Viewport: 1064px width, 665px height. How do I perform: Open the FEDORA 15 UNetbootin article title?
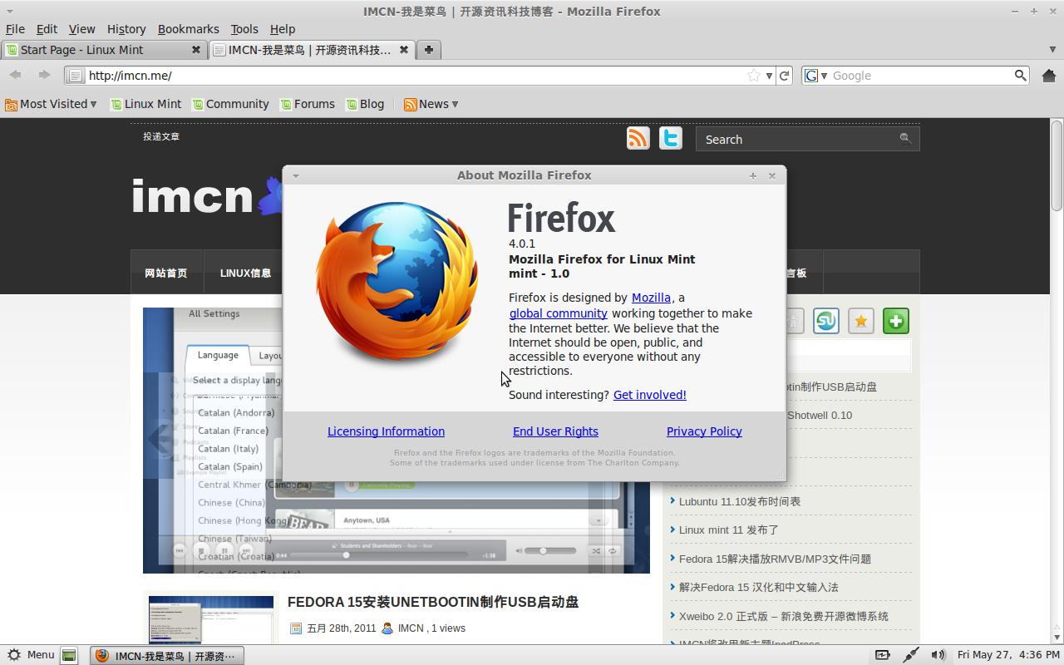coord(433,602)
